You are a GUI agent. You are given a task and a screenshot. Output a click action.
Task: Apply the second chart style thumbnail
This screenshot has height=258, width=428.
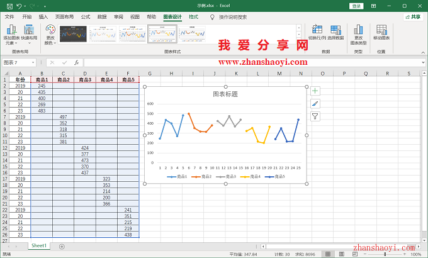pos(103,34)
